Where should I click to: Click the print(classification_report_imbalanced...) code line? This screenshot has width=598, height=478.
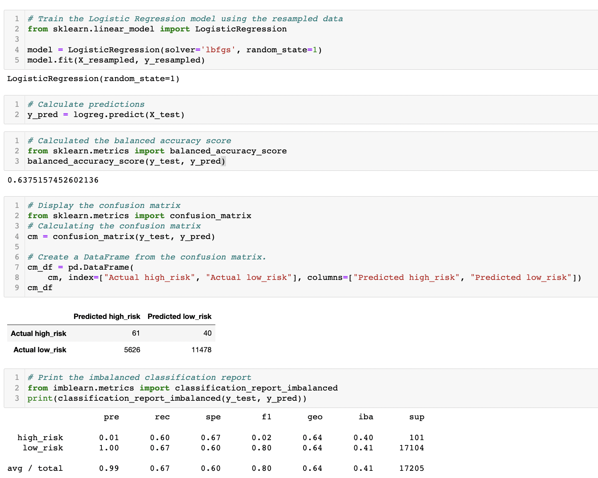tap(167, 398)
